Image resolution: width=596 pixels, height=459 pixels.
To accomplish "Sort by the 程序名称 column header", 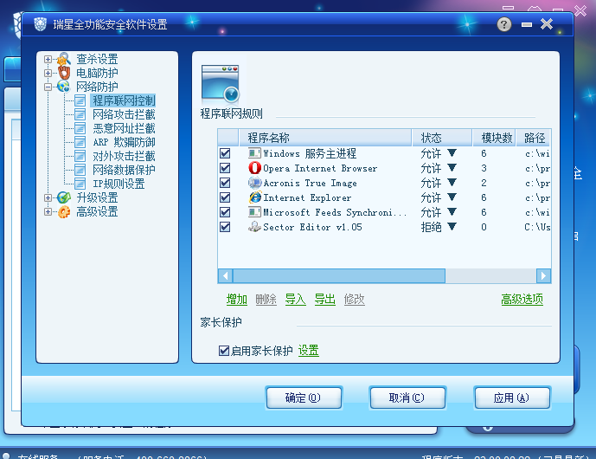I will click(x=325, y=138).
